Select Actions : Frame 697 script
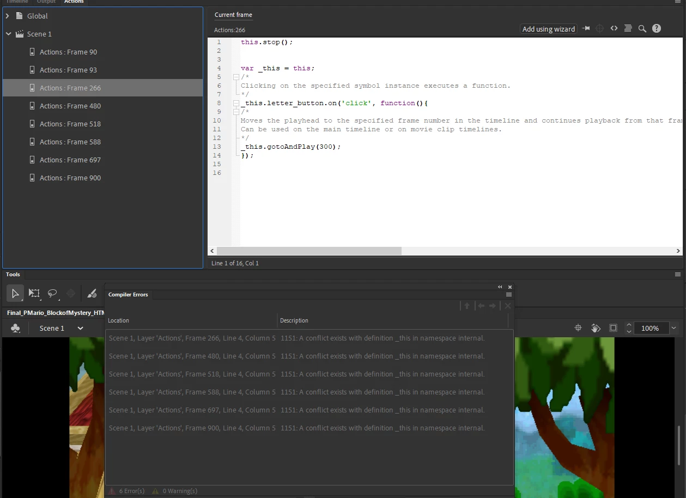 [103, 160]
